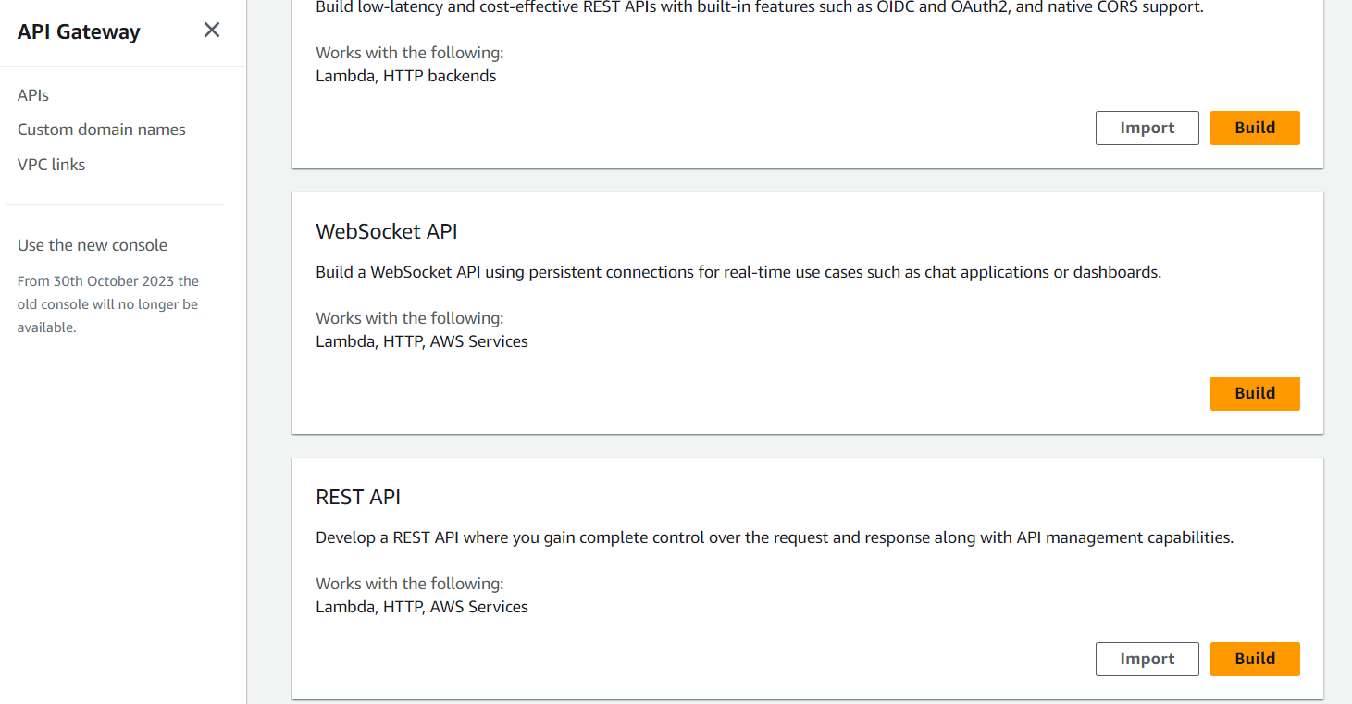
Task: Click Build on the HTTP backends card
Action: (x=1255, y=128)
